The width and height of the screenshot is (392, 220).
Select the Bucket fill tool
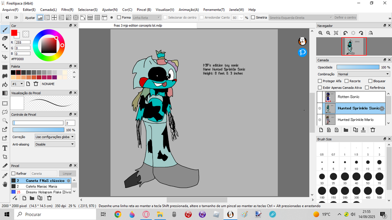pyautogui.click(x=5, y=84)
